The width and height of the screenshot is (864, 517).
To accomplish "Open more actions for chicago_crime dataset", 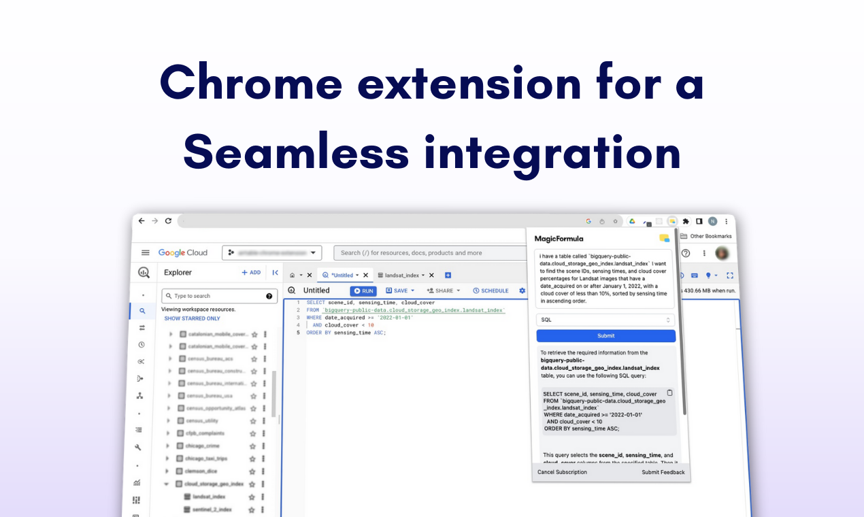I will pos(263,446).
